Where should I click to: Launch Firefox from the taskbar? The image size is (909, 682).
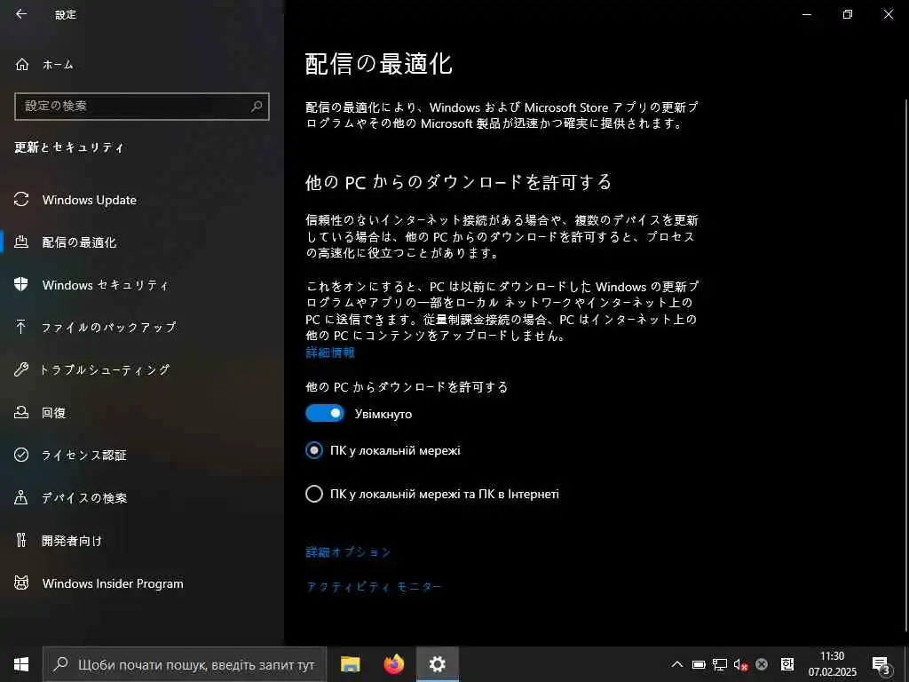[393, 664]
